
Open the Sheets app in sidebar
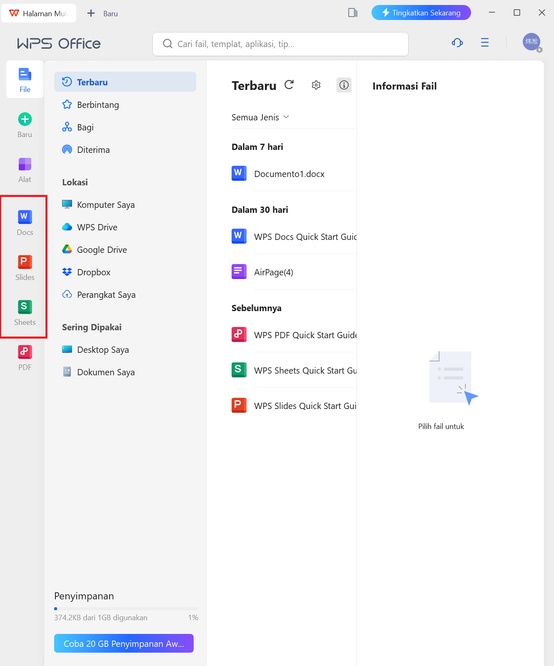click(25, 312)
